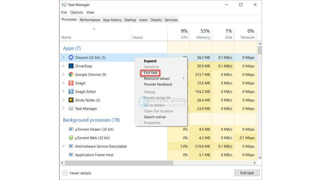Select the Application Frame Host row name
The height and width of the screenshot is (180, 321).
[94, 155]
